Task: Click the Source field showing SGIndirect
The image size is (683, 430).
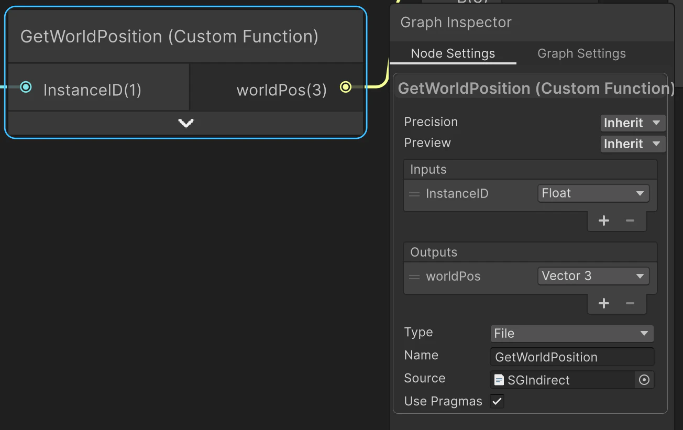Action: tap(563, 380)
